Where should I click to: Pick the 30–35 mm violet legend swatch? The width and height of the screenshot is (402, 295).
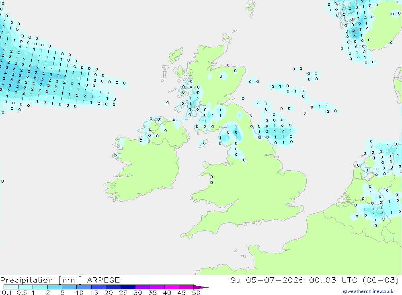142,287
